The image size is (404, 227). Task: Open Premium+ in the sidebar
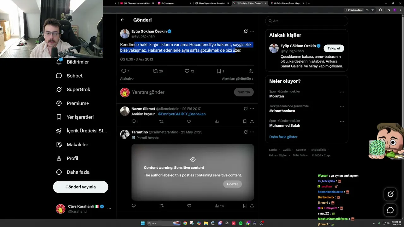point(73,103)
